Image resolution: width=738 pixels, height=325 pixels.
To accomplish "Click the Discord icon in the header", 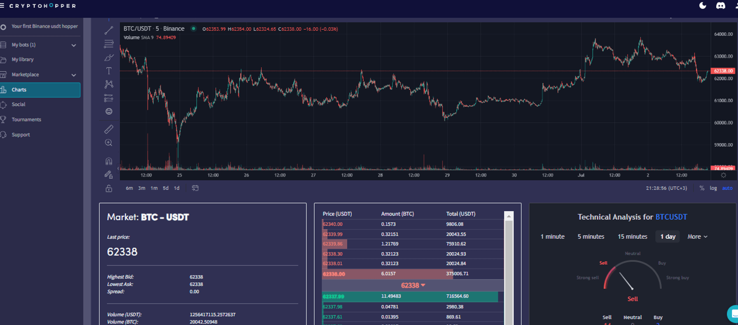I will pyautogui.click(x=720, y=6).
